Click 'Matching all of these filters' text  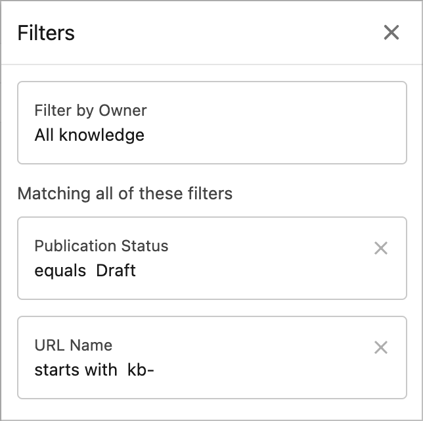pyautogui.click(x=125, y=193)
